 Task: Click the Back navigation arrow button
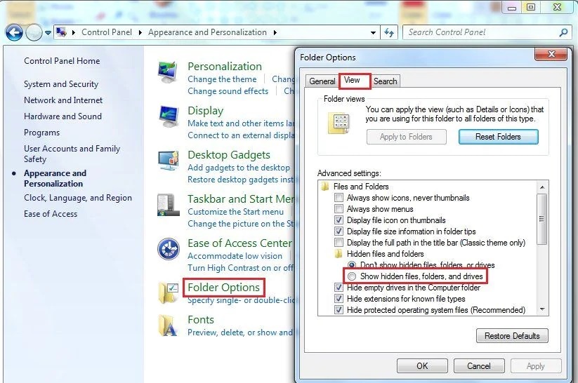pos(14,33)
